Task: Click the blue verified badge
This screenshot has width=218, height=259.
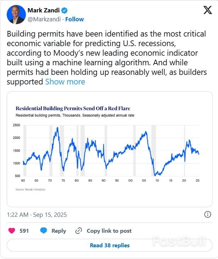Action: (65, 10)
